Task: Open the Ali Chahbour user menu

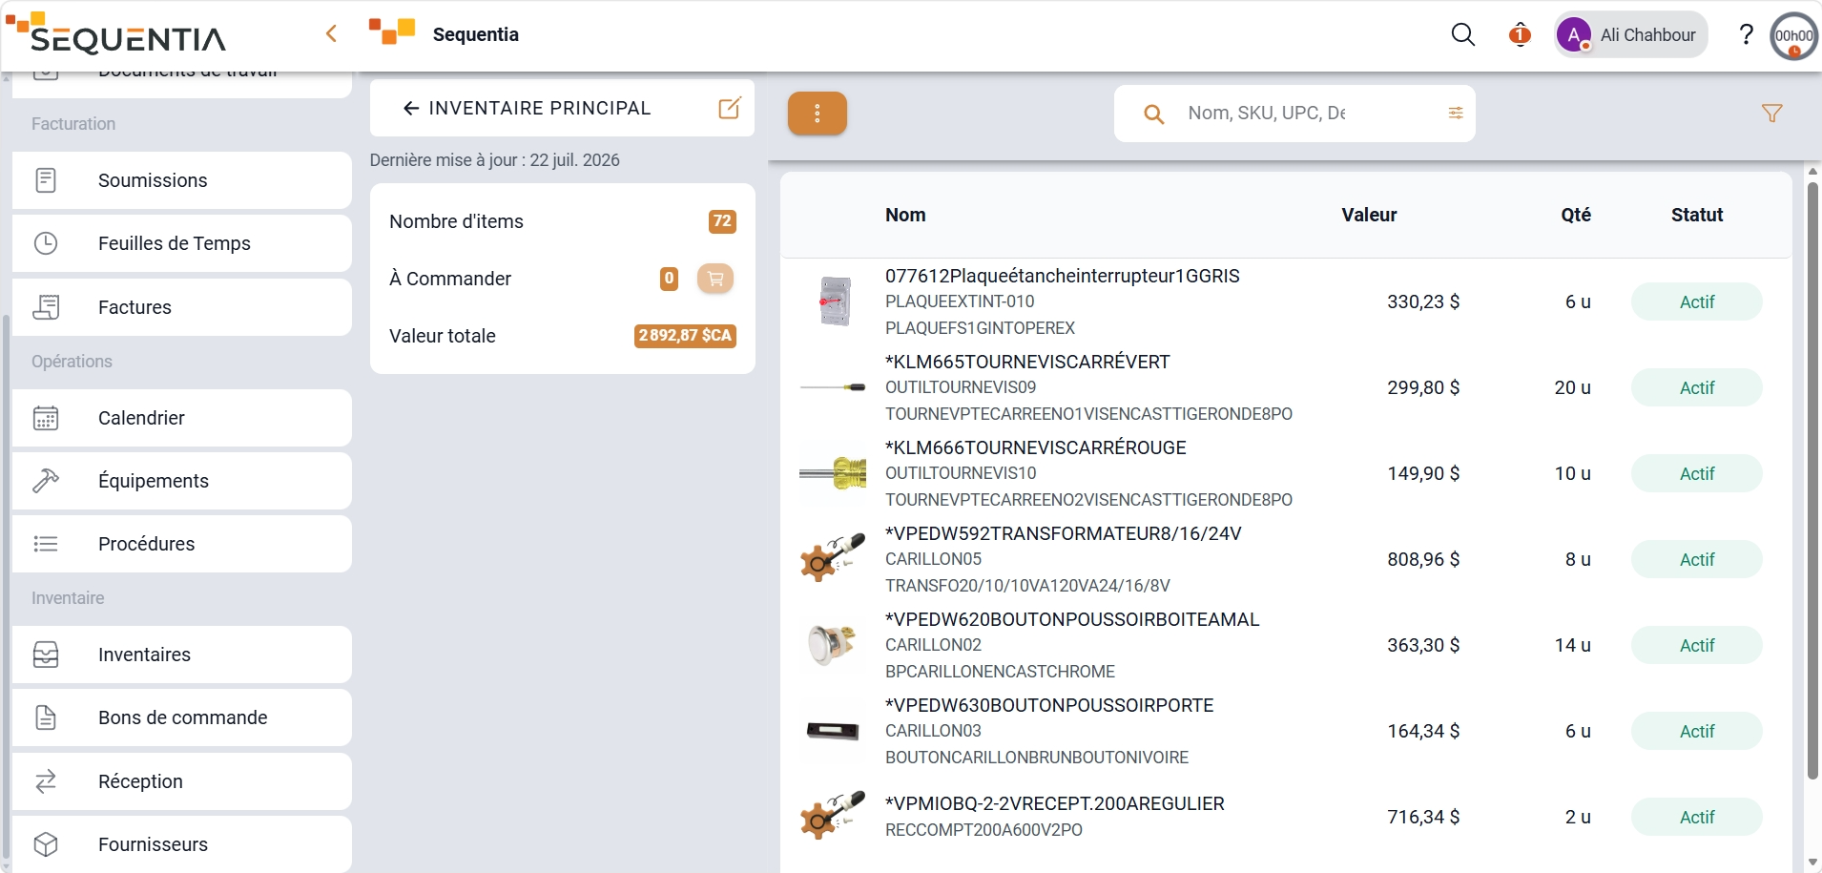Action: [1630, 35]
